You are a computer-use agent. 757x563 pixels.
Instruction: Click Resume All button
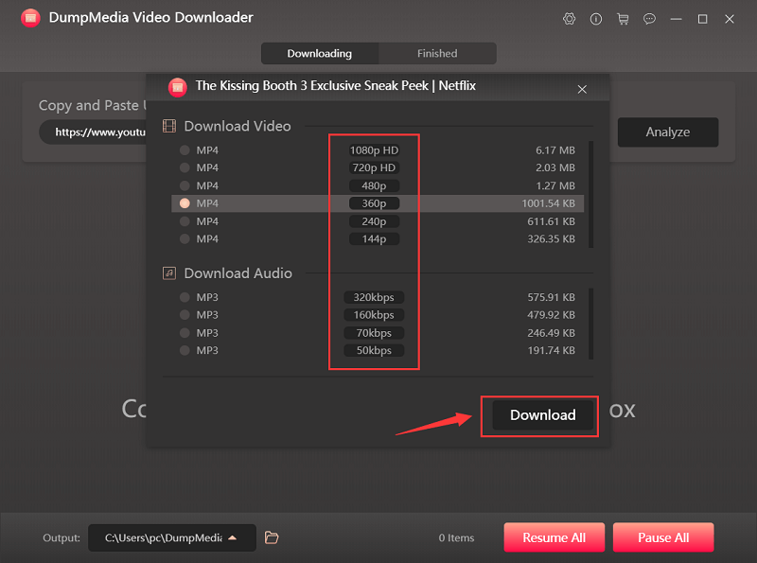point(555,537)
